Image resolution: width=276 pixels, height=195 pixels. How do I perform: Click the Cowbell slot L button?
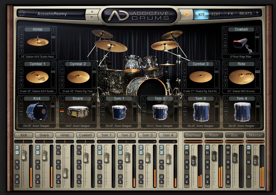click(x=225, y=29)
